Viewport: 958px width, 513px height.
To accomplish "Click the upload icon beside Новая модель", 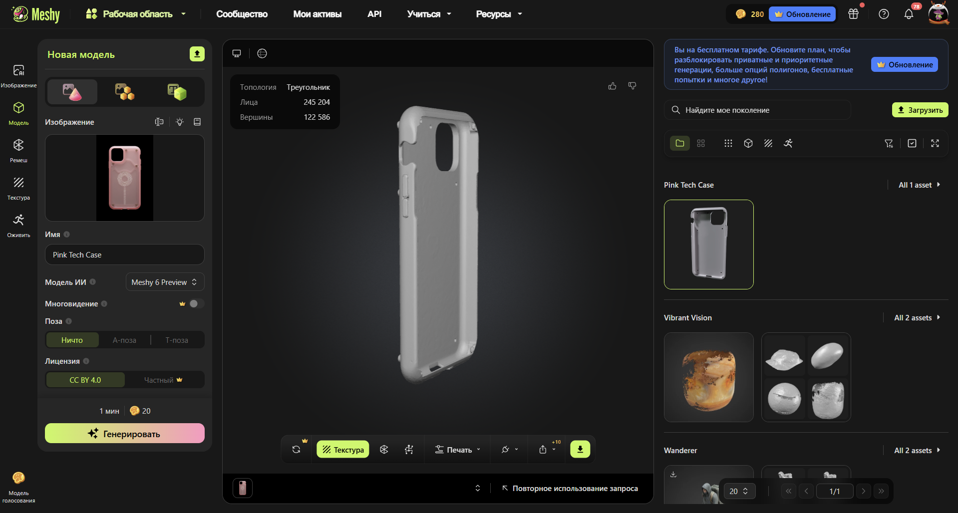I will tap(197, 54).
